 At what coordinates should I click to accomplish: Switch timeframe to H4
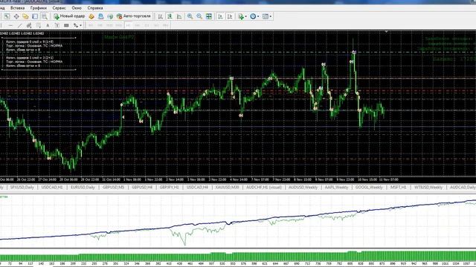[x=138, y=25]
